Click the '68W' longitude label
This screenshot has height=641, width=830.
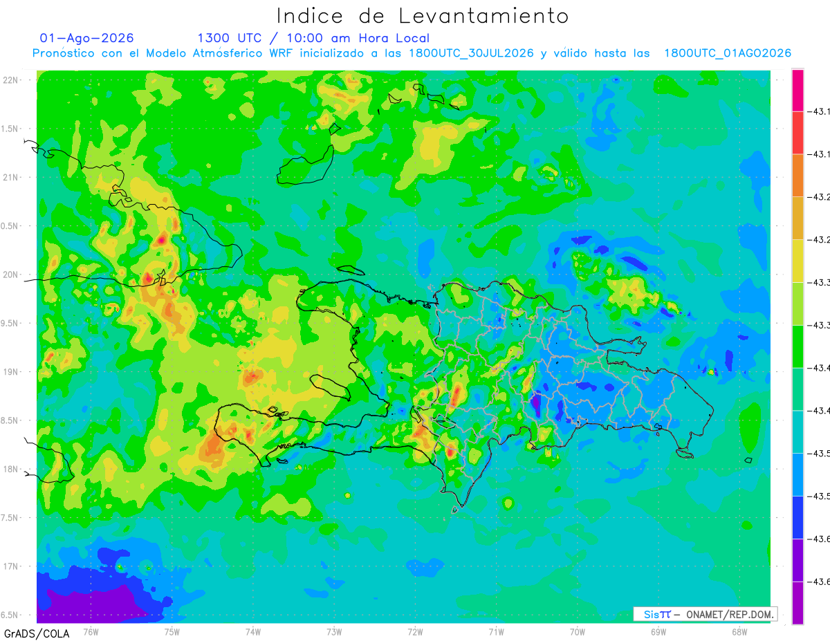point(739,631)
